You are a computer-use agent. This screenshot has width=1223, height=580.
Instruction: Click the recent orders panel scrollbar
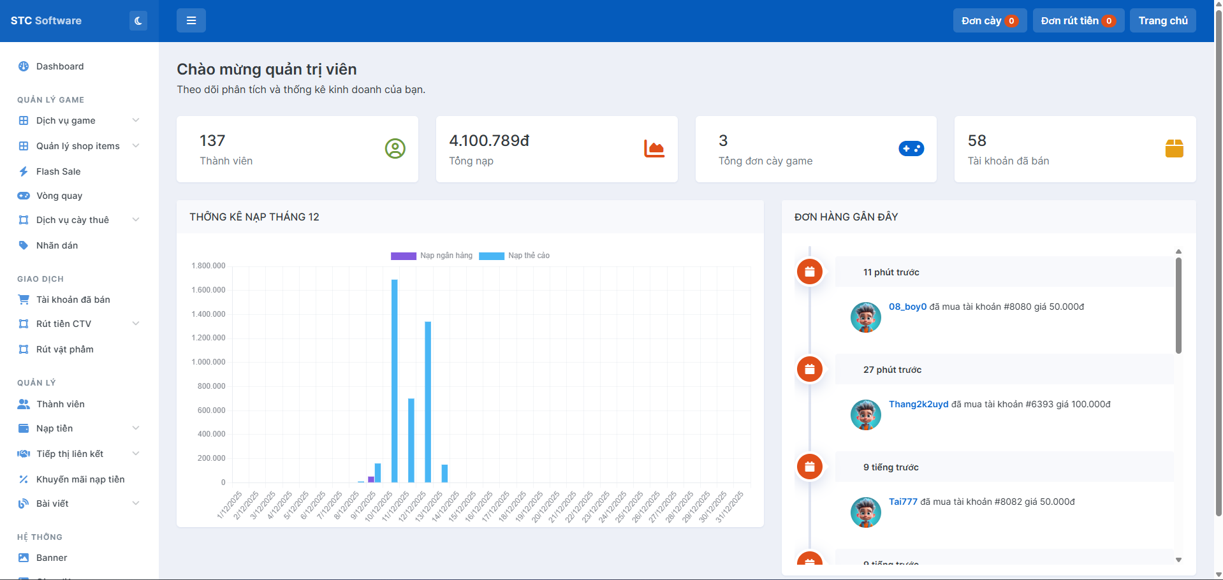(1178, 306)
